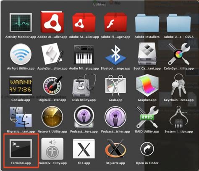The width and height of the screenshot is (199, 171).
Task: Launch XQuartz.app
Action: pyautogui.click(x=115, y=148)
